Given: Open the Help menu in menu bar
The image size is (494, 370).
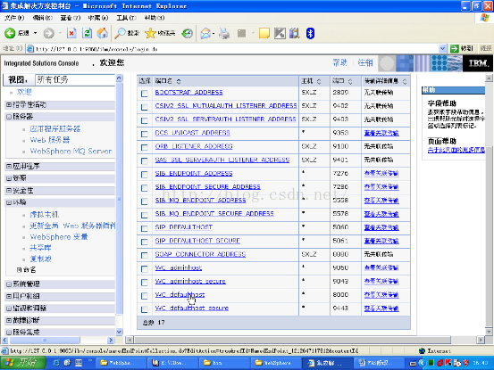Looking at the screenshot, I should pos(155,18).
